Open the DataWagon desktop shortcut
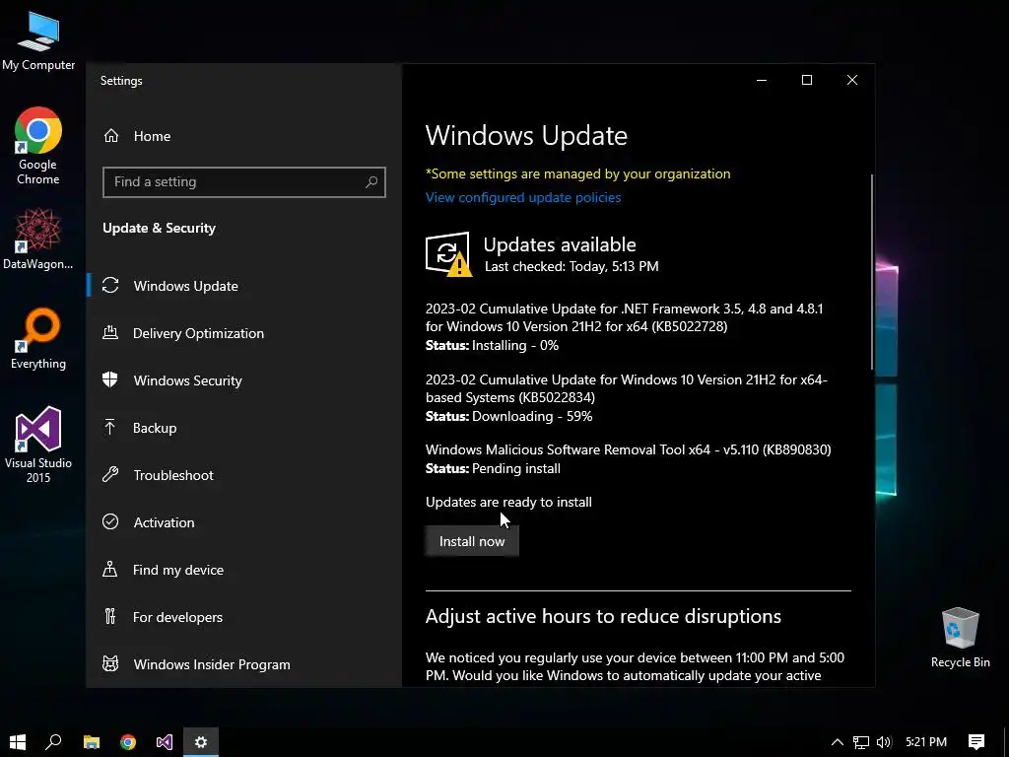The image size is (1009, 757). point(38,239)
